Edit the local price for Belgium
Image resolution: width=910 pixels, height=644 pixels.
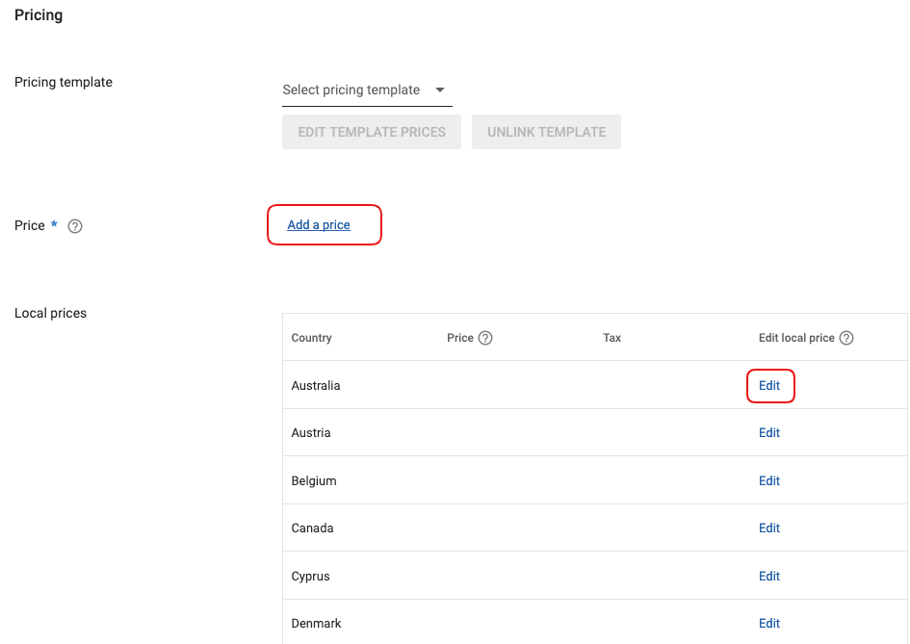pos(769,481)
